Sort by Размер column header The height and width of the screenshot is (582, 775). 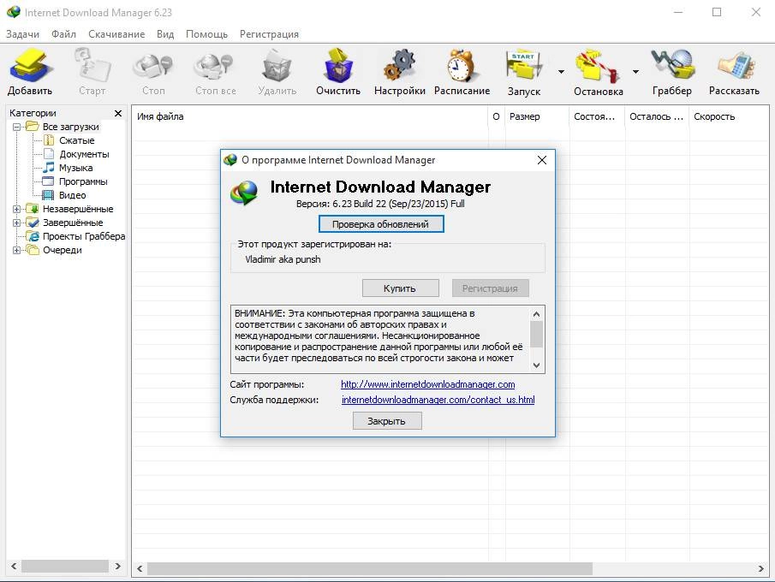pos(537,116)
